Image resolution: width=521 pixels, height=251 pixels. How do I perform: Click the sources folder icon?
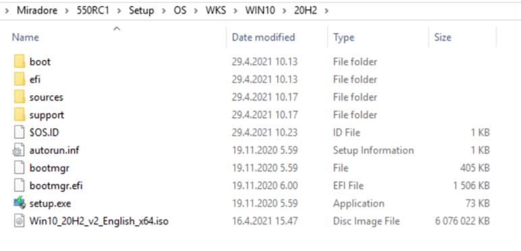[x=20, y=97]
